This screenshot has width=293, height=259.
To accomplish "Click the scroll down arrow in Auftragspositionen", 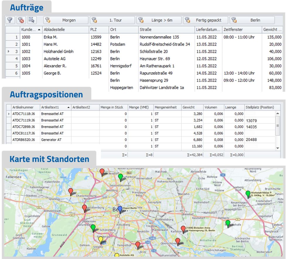I will click(278, 148).
